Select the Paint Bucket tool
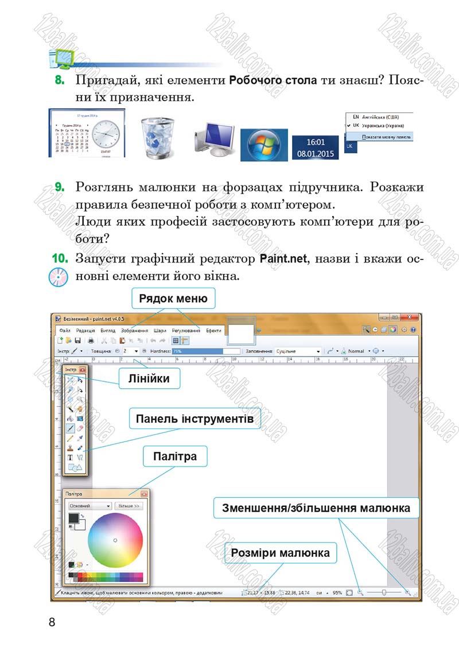This screenshot has height=662, width=459. click(x=70, y=419)
